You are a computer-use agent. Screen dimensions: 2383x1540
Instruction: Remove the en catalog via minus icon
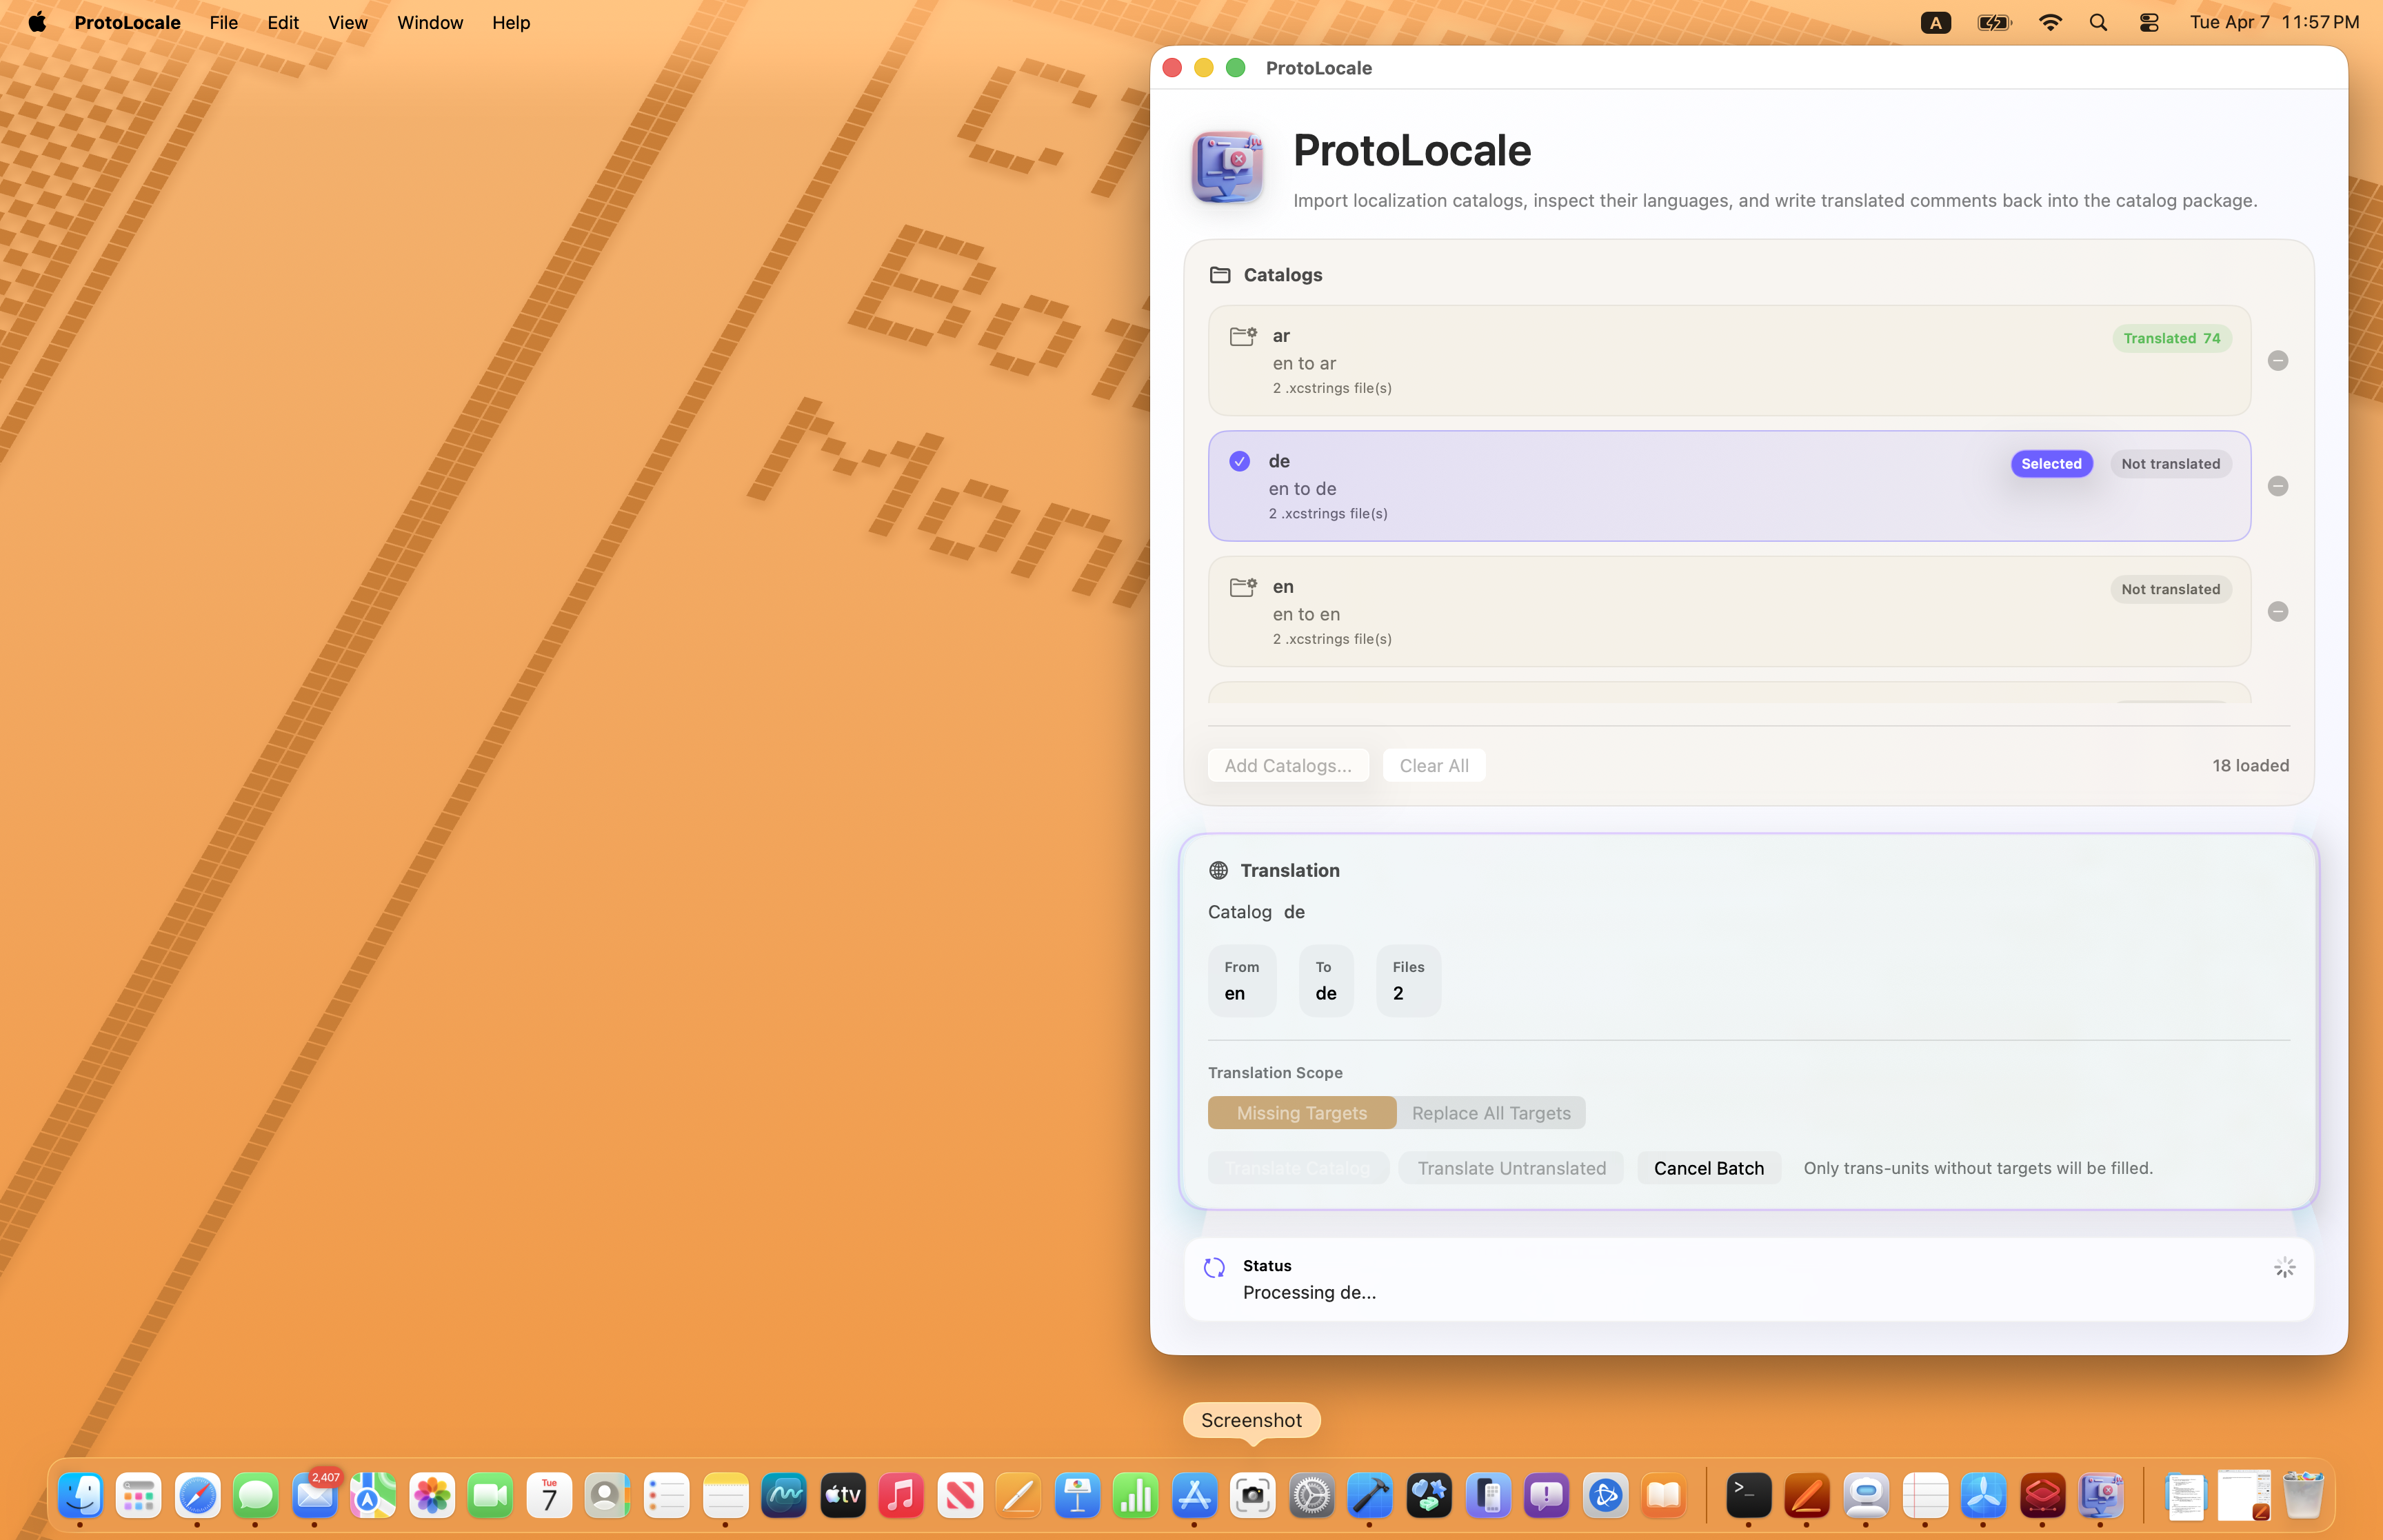tap(2277, 612)
